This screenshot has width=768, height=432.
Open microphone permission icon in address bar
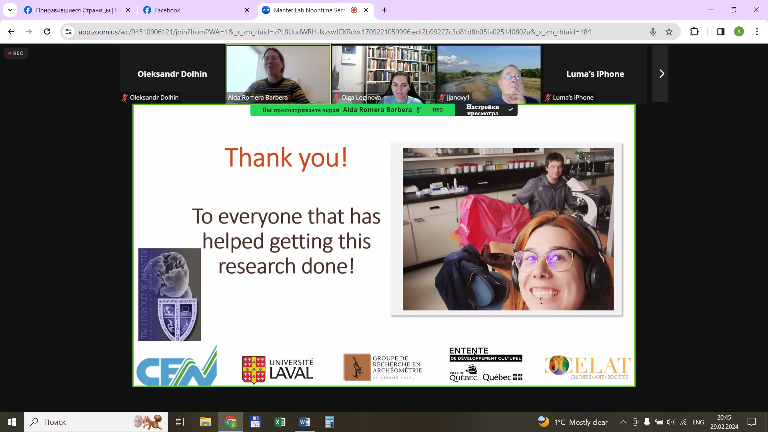[x=653, y=32]
